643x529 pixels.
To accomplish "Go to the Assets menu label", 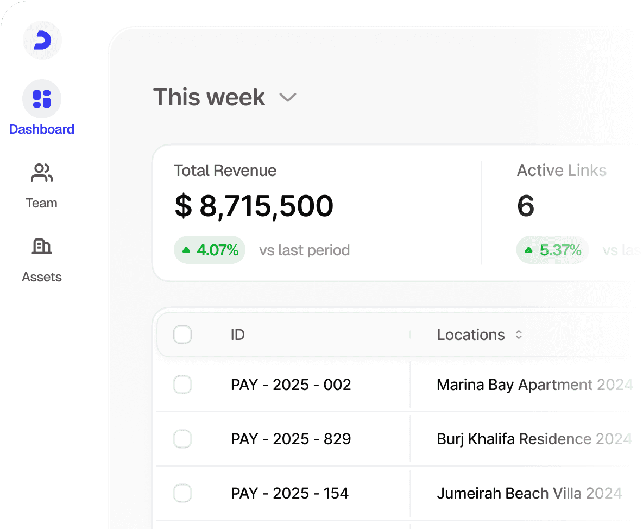I will coord(42,277).
